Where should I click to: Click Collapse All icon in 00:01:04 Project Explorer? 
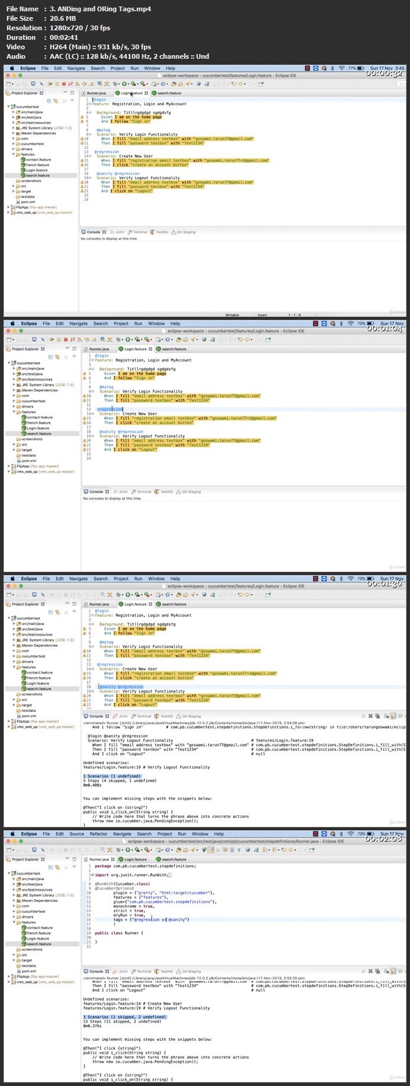(x=52, y=357)
